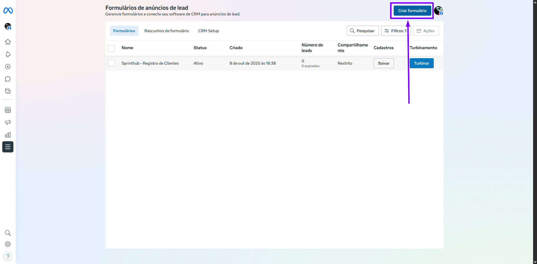Click the Meta logo icon
This screenshot has height=264, width=537.
(8, 11)
